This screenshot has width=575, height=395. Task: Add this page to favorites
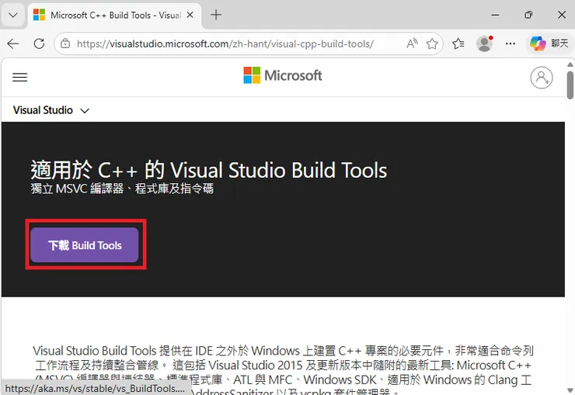432,43
